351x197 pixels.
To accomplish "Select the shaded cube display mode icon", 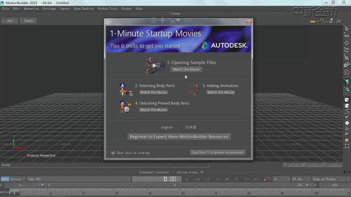I will coord(347,100).
